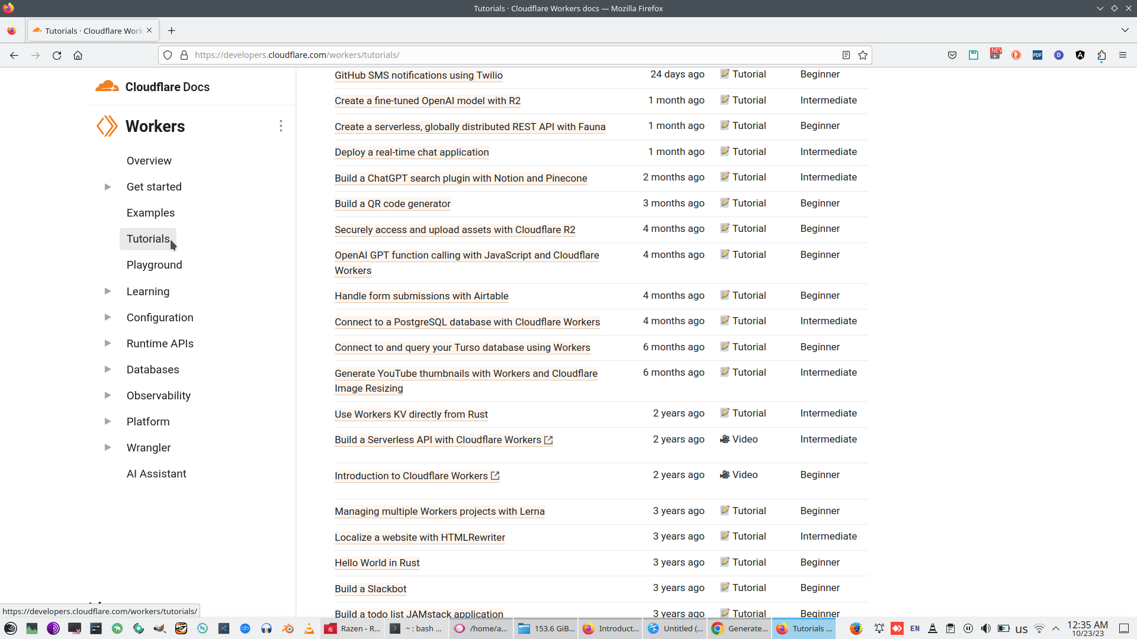
Task: Expand the Databases sidebar section
Action: click(108, 370)
